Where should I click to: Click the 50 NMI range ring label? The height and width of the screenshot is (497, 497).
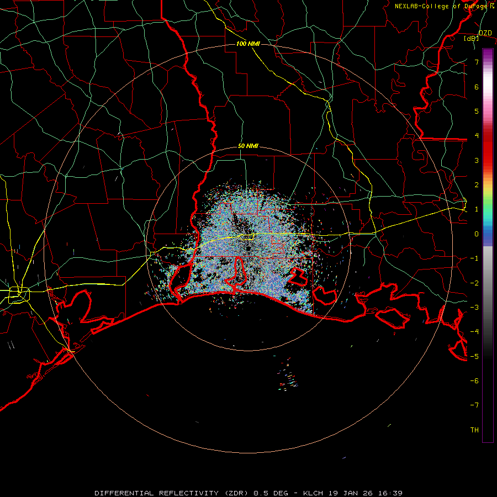pos(248,146)
